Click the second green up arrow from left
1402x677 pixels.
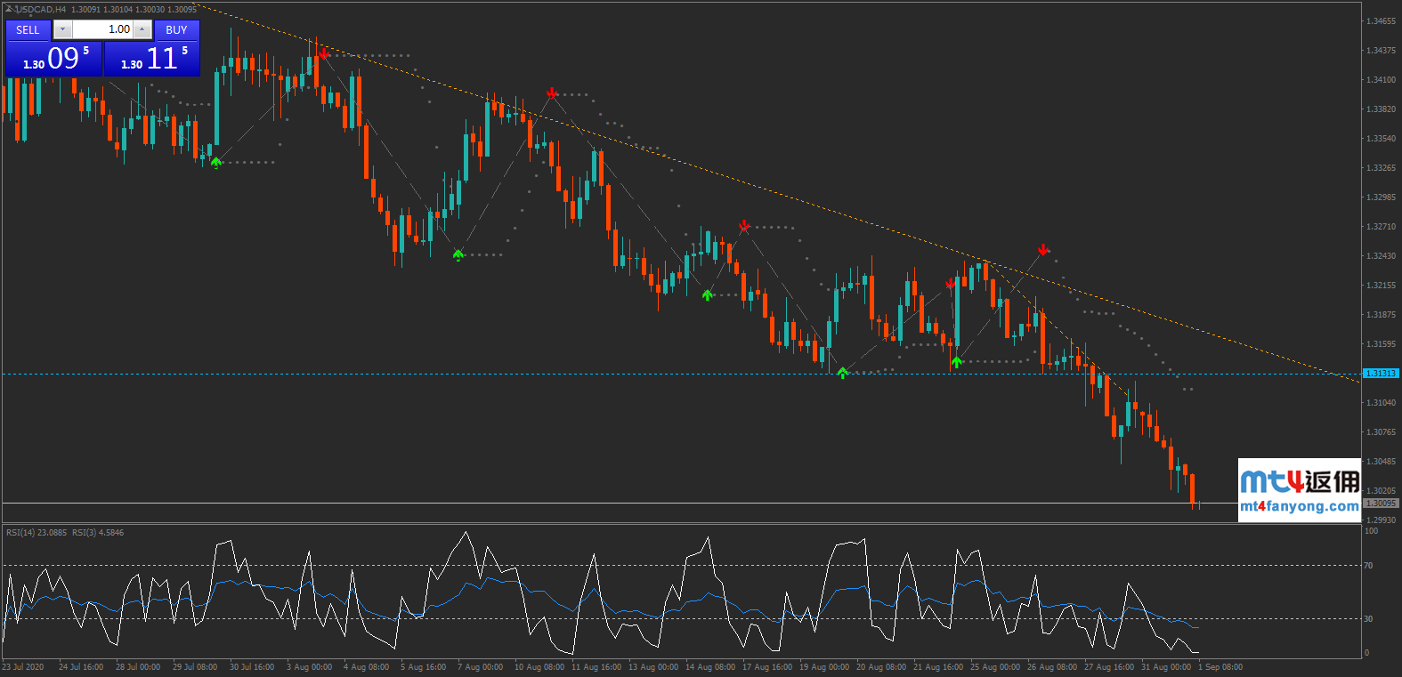[x=458, y=254]
